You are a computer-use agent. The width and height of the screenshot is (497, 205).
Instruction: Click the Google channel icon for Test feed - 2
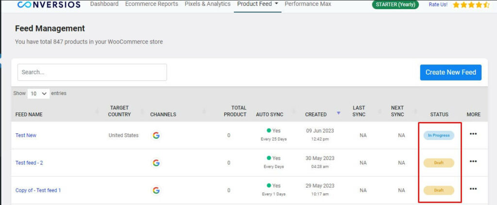156,163
